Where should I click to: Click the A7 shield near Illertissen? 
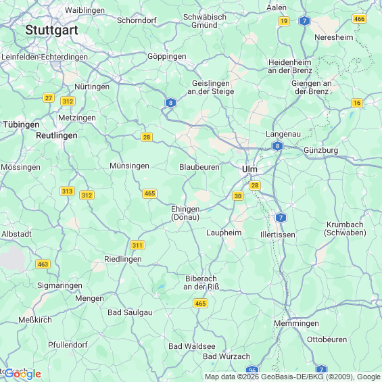point(281,218)
